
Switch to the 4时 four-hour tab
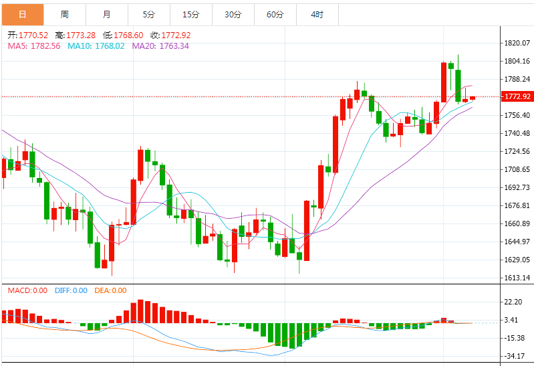[x=317, y=15]
